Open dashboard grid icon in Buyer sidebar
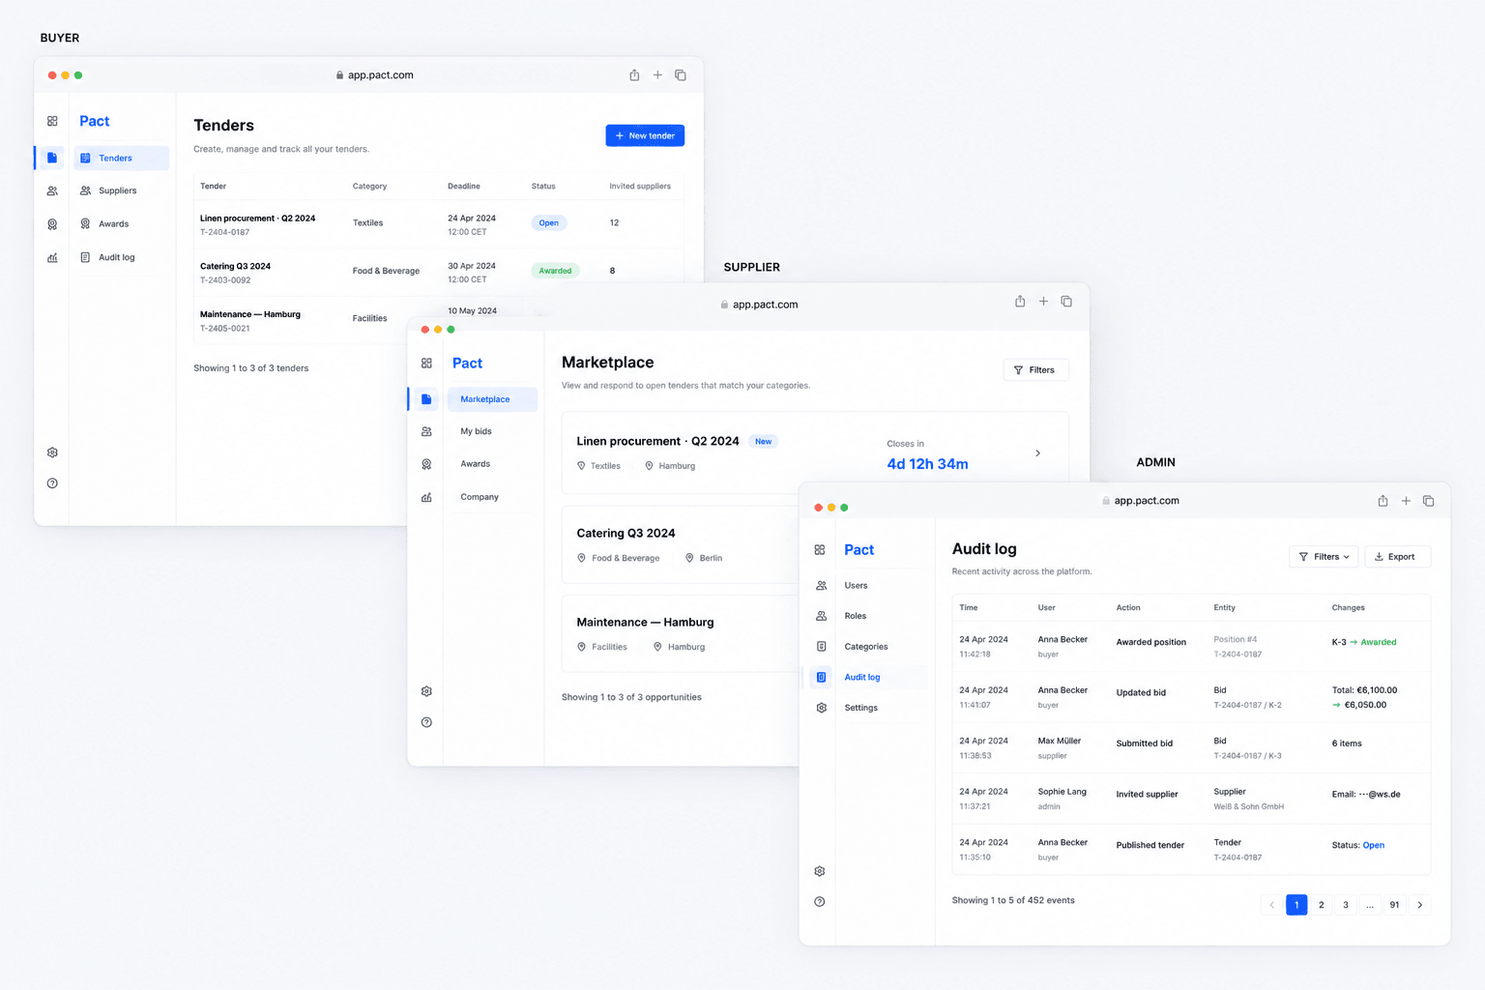This screenshot has height=990, width=1485. [52, 121]
